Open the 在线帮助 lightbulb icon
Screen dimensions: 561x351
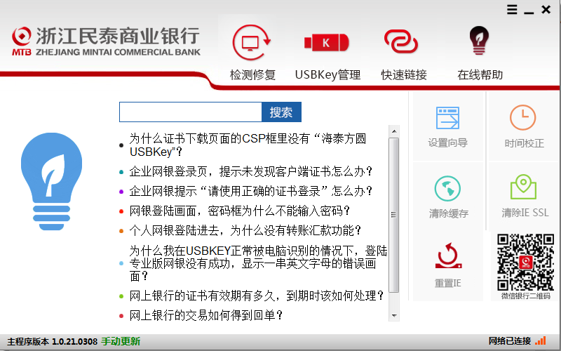pyautogui.click(x=479, y=41)
